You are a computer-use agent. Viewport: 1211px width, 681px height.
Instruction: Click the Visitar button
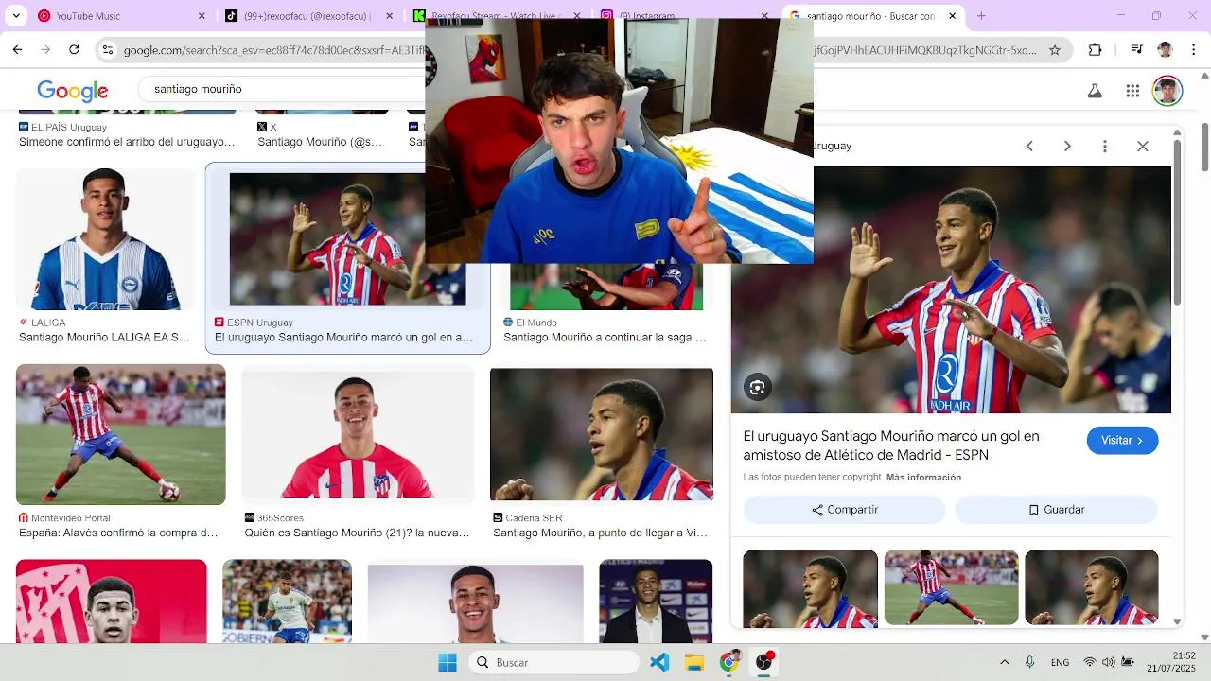pos(1122,441)
